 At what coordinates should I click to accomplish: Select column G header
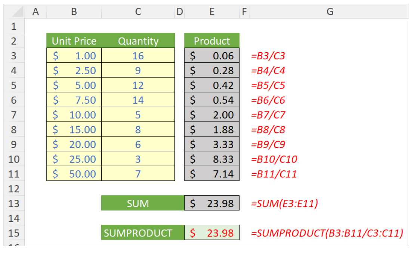click(x=330, y=12)
